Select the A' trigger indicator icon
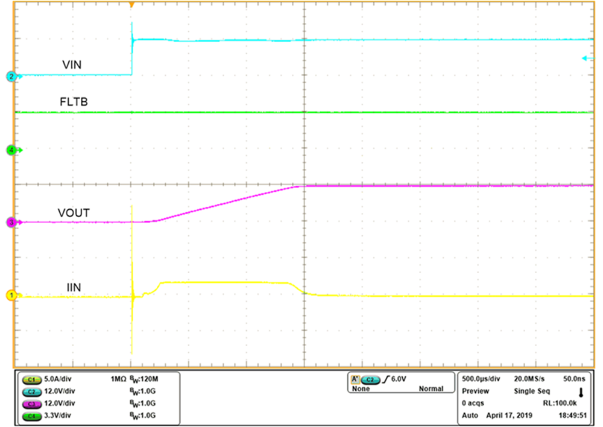The image size is (603, 427). click(x=355, y=381)
